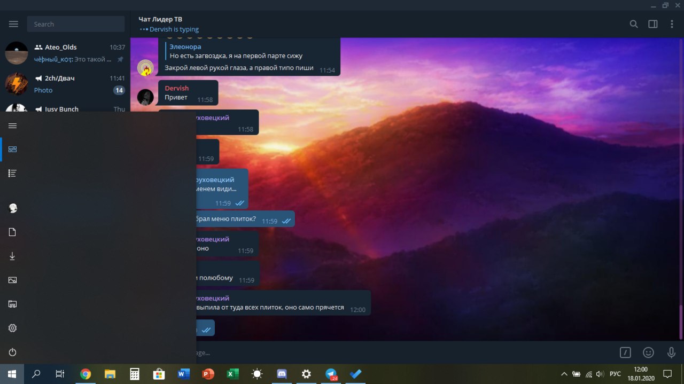
Task: Open Telegram main hamburger menu
Action: point(13,24)
